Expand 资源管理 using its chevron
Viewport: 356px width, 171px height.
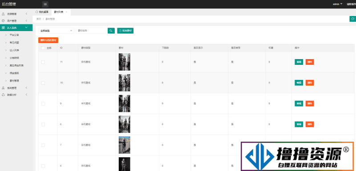(x=26, y=14)
